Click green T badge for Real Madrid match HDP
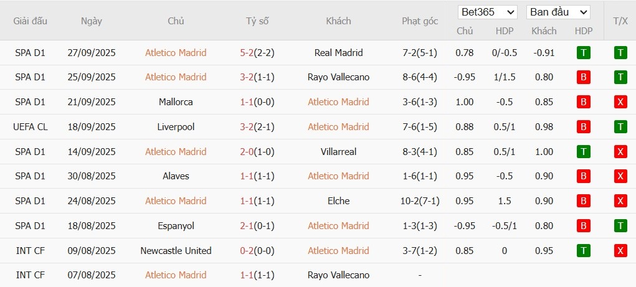The width and height of the screenshot is (636, 287). click(584, 53)
